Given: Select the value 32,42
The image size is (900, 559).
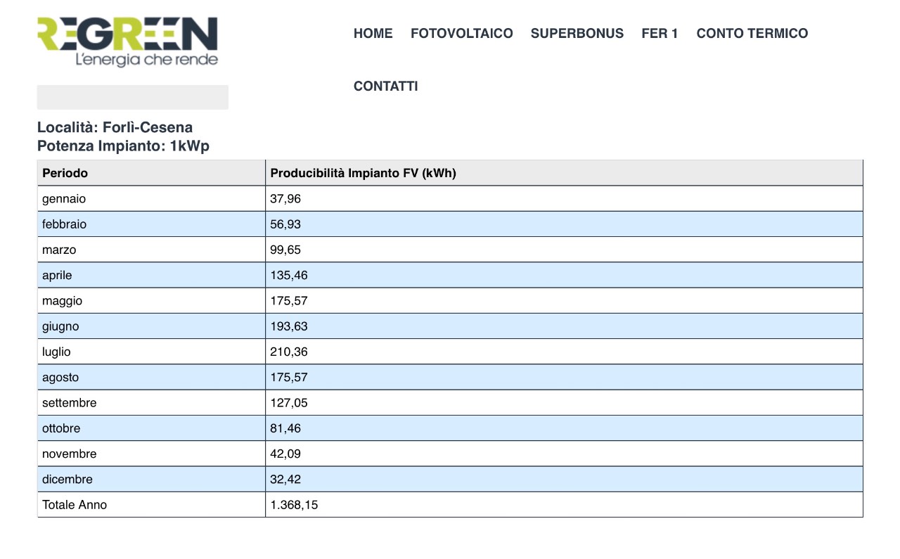Looking at the screenshot, I should click(285, 479).
